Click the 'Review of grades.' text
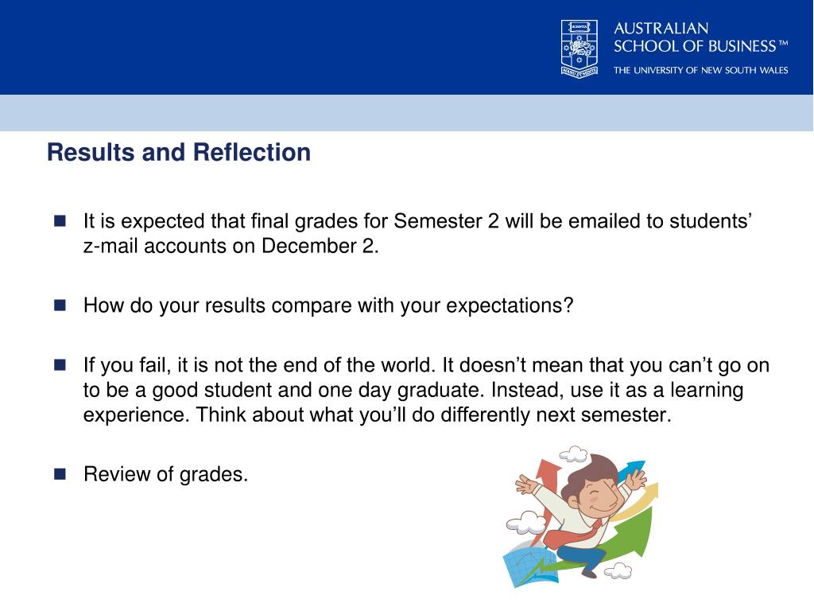This screenshot has width=814, height=611. click(165, 474)
